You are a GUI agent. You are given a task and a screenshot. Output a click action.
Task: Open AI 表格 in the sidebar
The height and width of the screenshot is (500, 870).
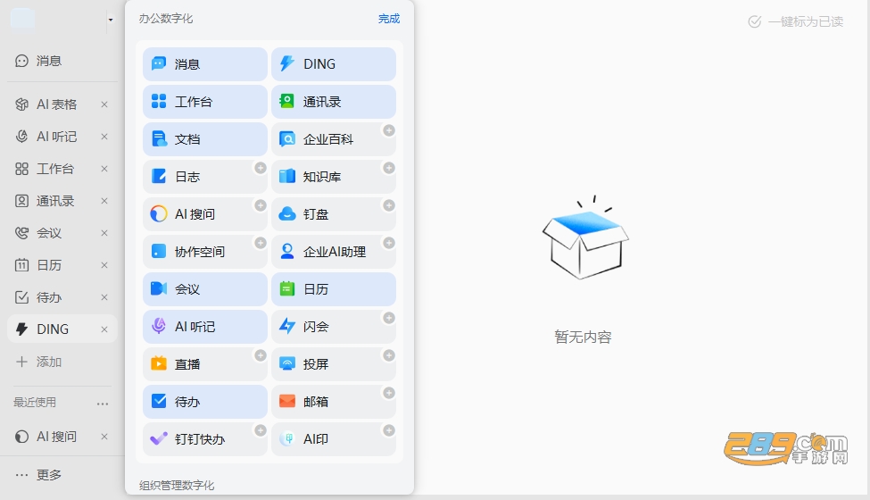(x=55, y=104)
